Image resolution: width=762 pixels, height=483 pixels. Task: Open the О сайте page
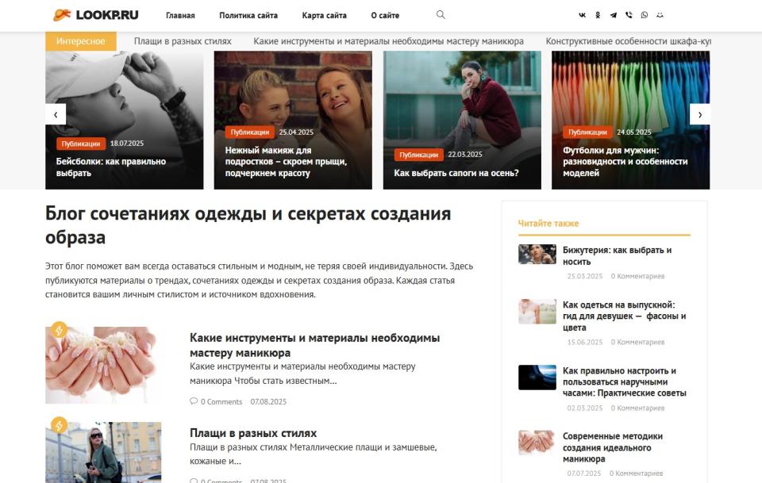coord(384,14)
